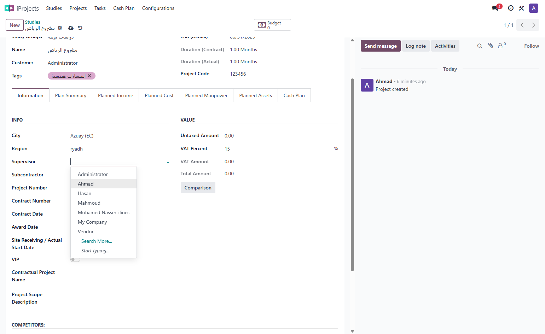Select My Company from the dropdown

(x=104, y=222)
